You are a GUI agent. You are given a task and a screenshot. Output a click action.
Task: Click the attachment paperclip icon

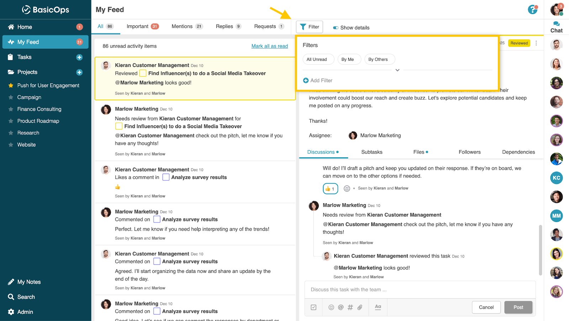coord(360,307)
